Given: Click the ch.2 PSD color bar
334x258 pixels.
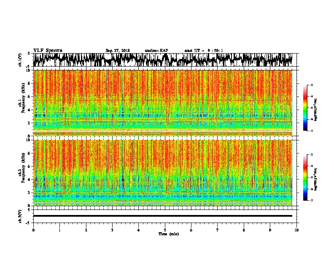Looking at the screenshot, I should 305,177.
